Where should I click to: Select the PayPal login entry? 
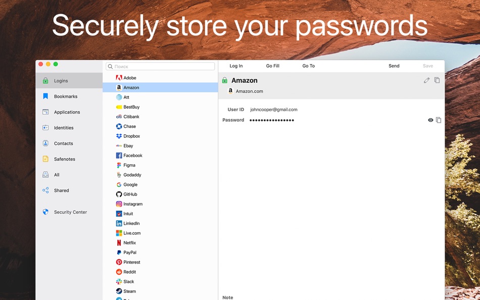pos(160,253)
